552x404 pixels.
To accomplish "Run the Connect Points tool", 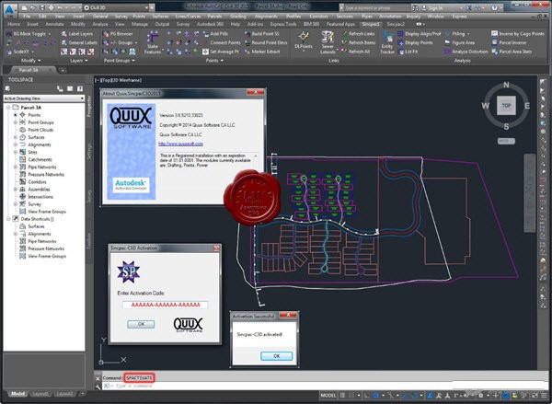I will coord(222,42).
